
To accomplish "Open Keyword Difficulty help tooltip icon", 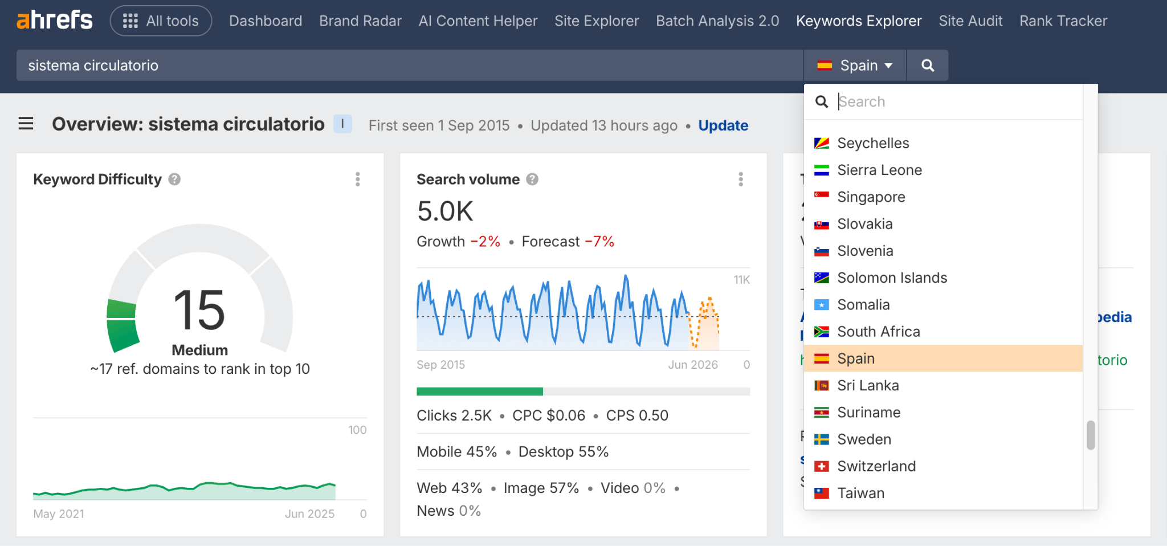I will pyautogui.click(x=174, y=179).
